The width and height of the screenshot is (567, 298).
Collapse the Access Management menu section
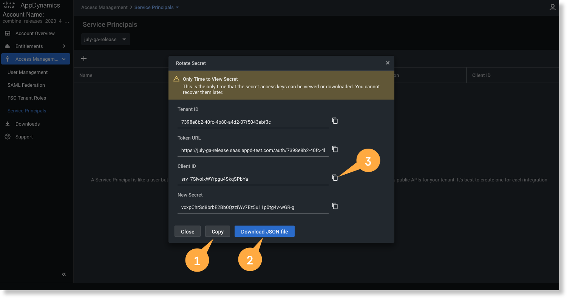(x=63, y=59)
